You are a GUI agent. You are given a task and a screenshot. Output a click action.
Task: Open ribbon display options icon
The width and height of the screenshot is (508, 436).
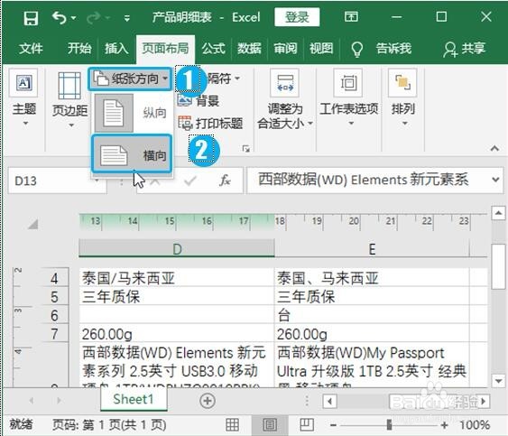pos(351,16)
